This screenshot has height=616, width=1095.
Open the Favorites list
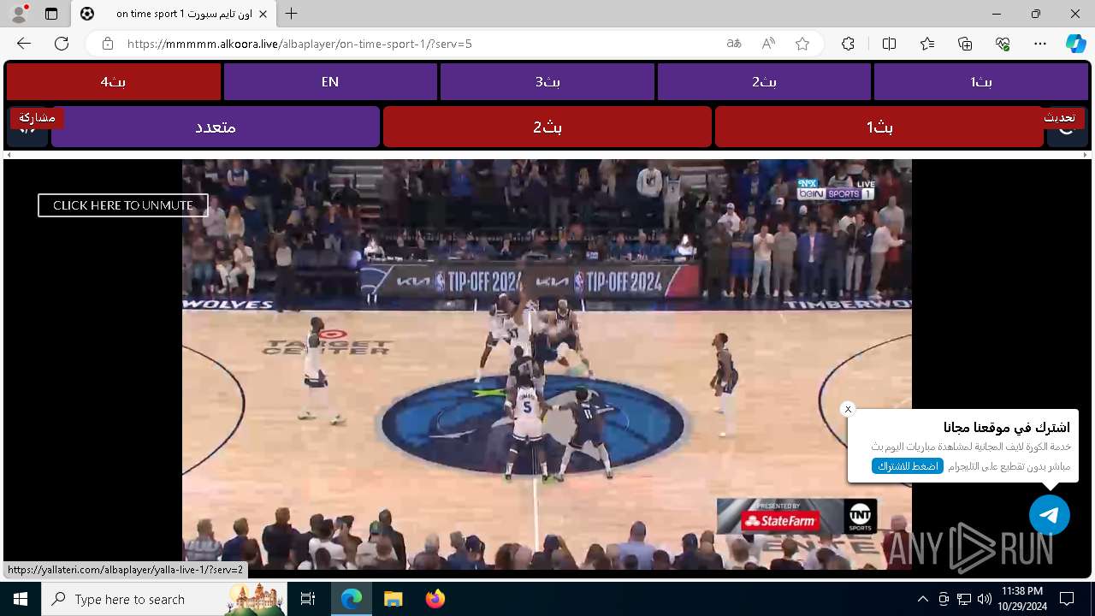coord(927,44)
